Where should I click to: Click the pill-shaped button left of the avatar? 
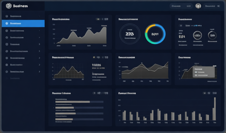(x=181, y=6)
